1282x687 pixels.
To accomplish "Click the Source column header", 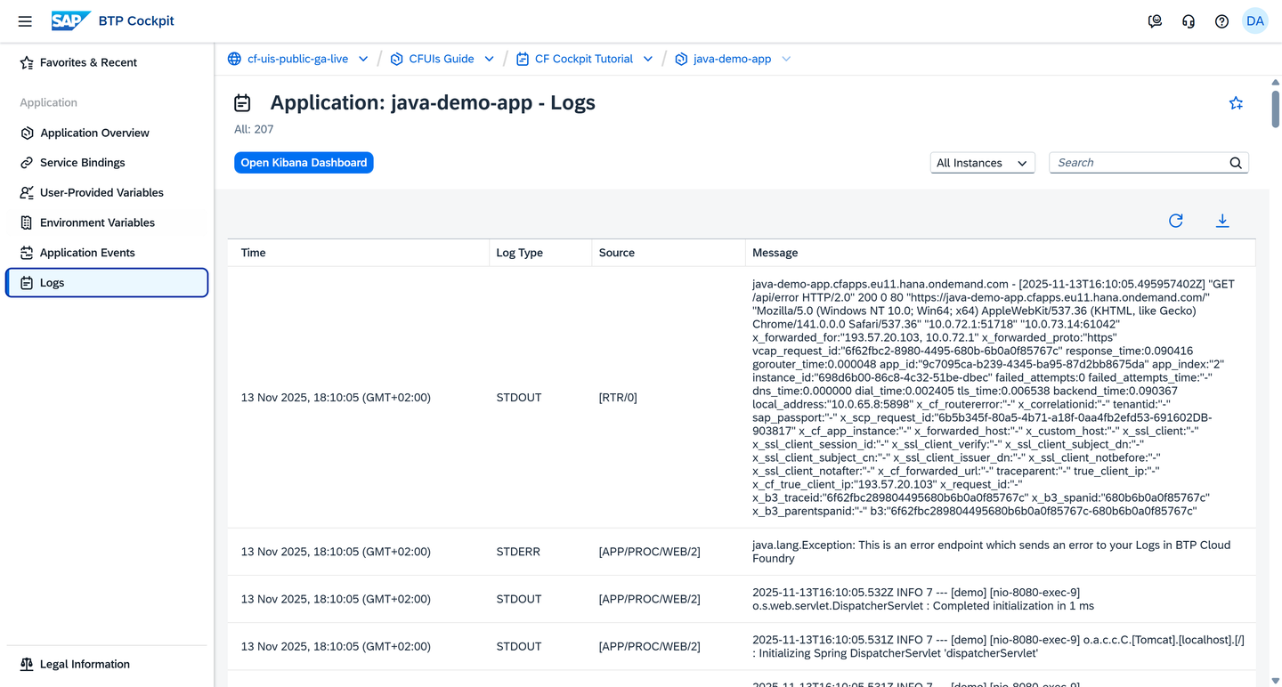I will click(x=669, y=253).
